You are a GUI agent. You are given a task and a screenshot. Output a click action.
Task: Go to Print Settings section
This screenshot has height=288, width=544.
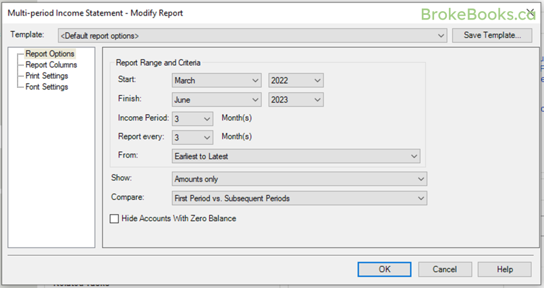point(47,76)
